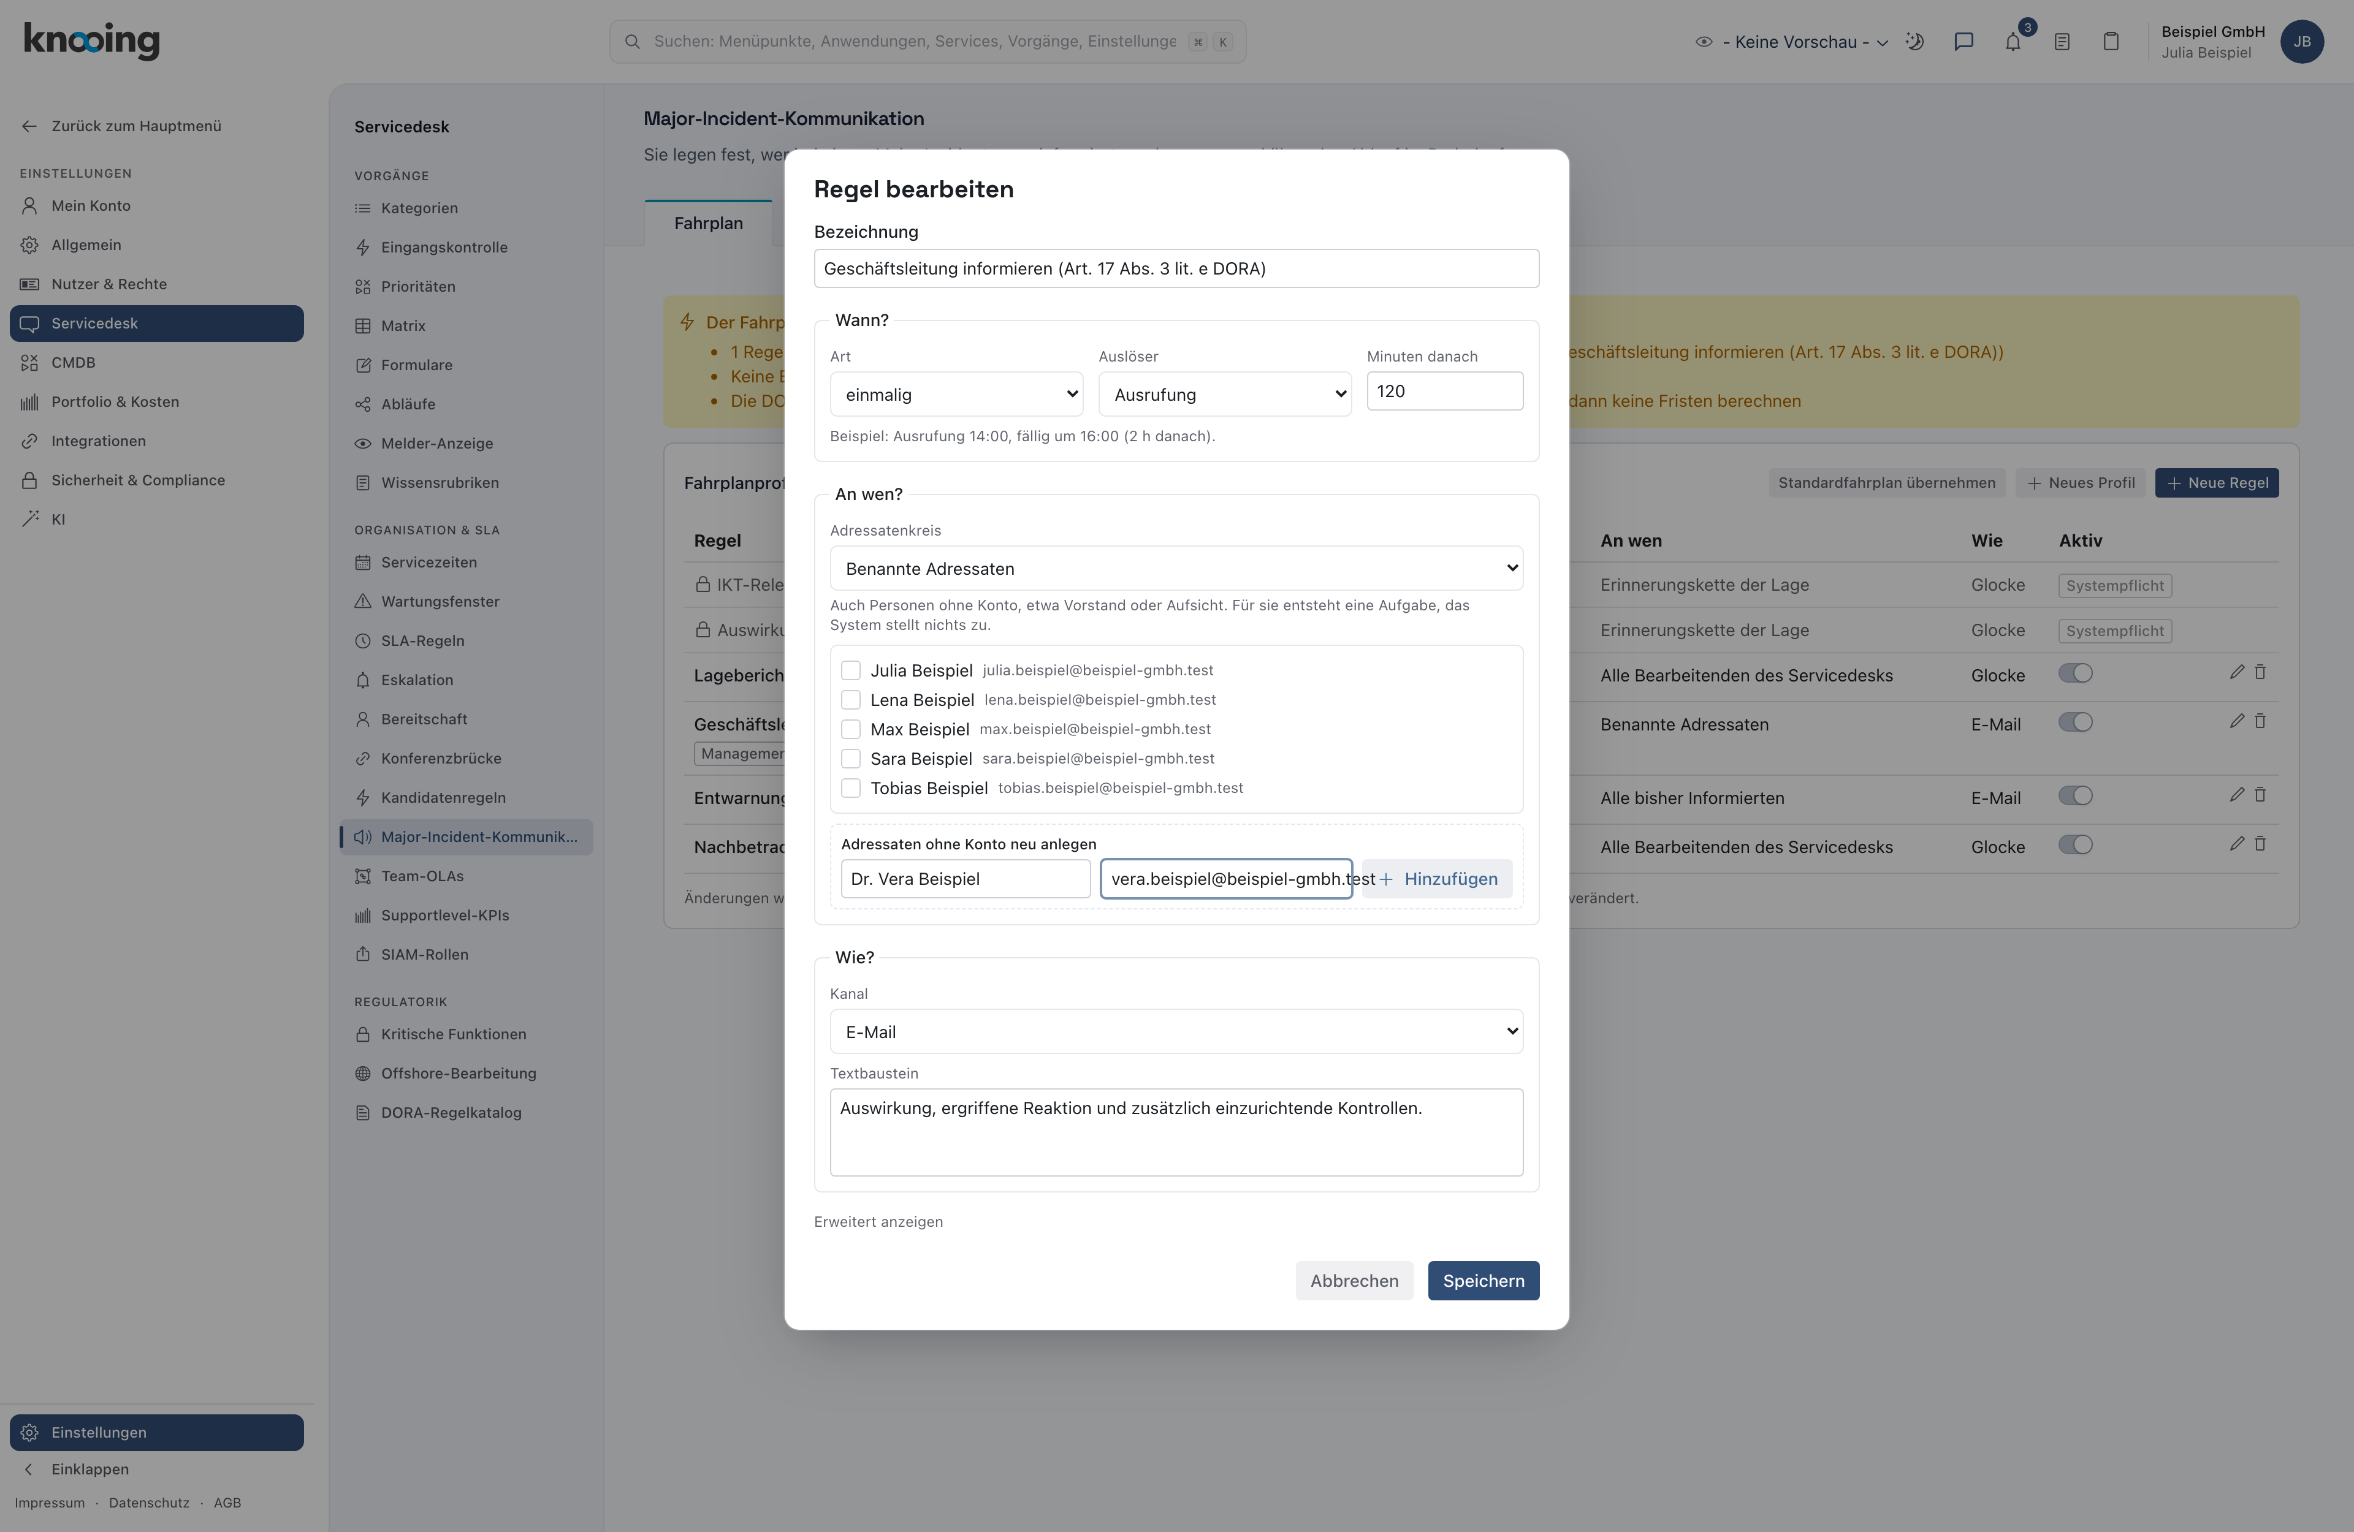
Task: Click the JB user avatar
Action: pos(2301,42)
